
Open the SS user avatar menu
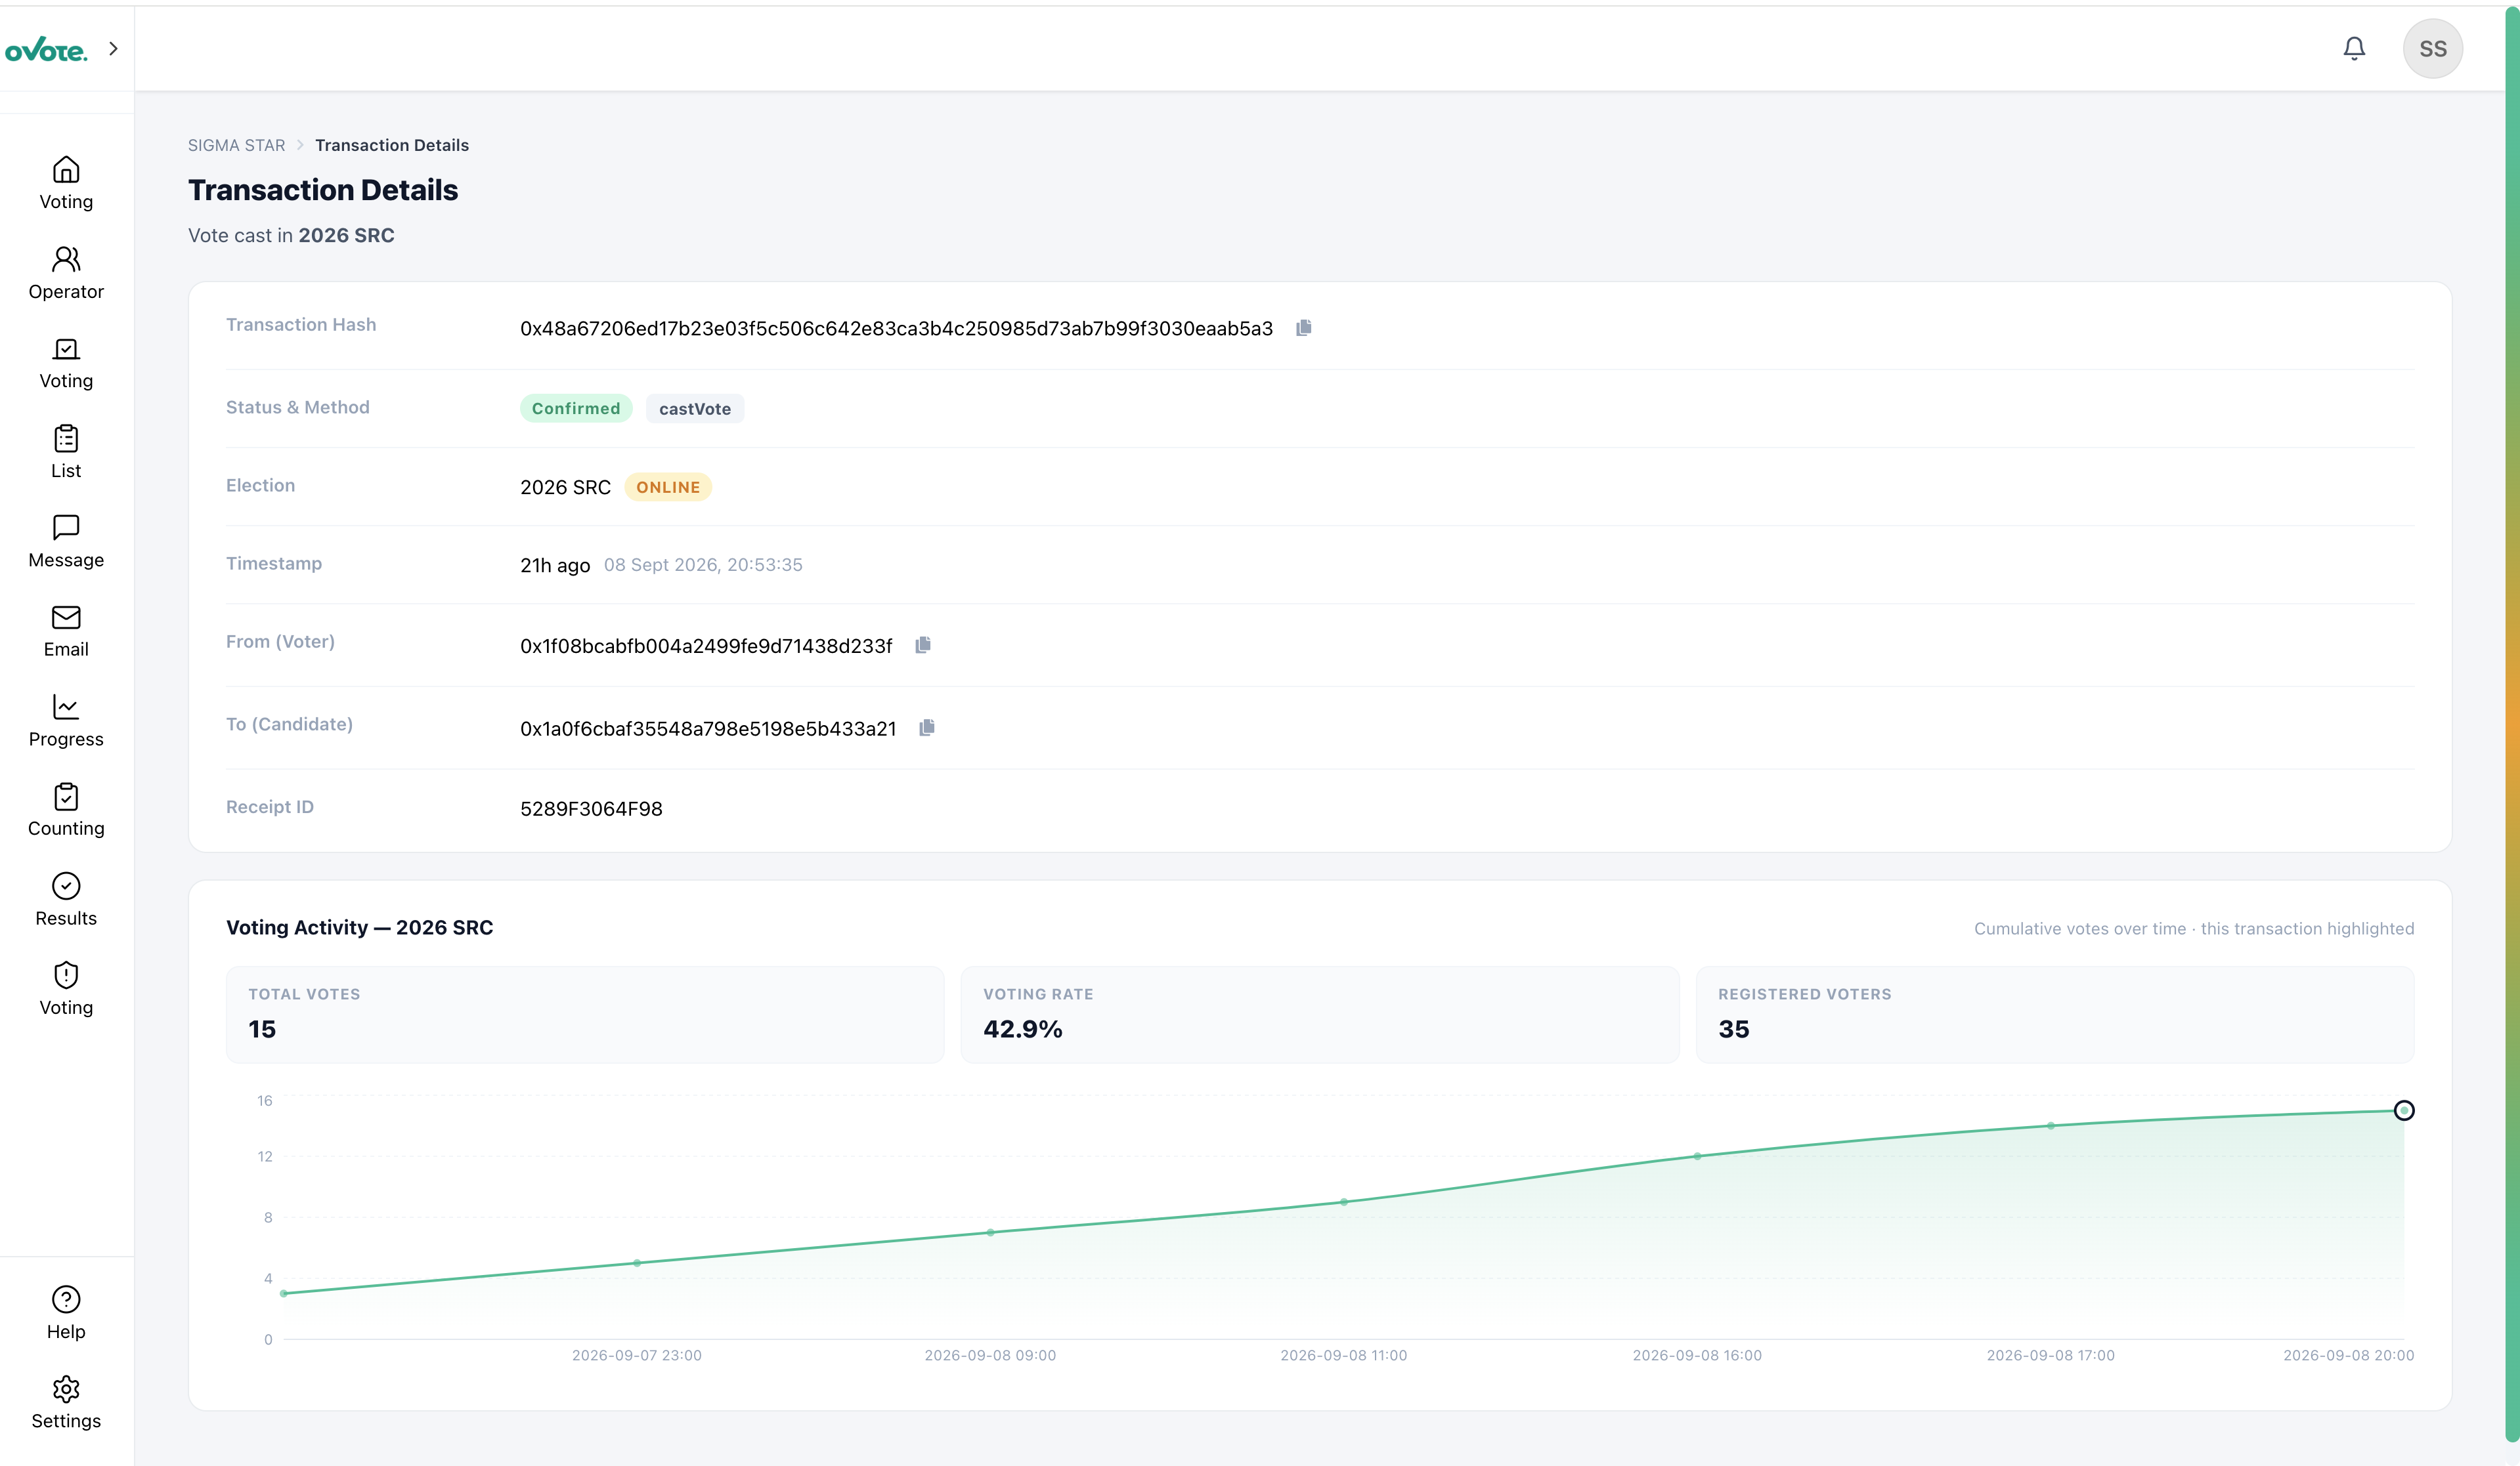tap(2433, 48)
